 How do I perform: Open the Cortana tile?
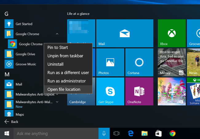pos(139,62)
